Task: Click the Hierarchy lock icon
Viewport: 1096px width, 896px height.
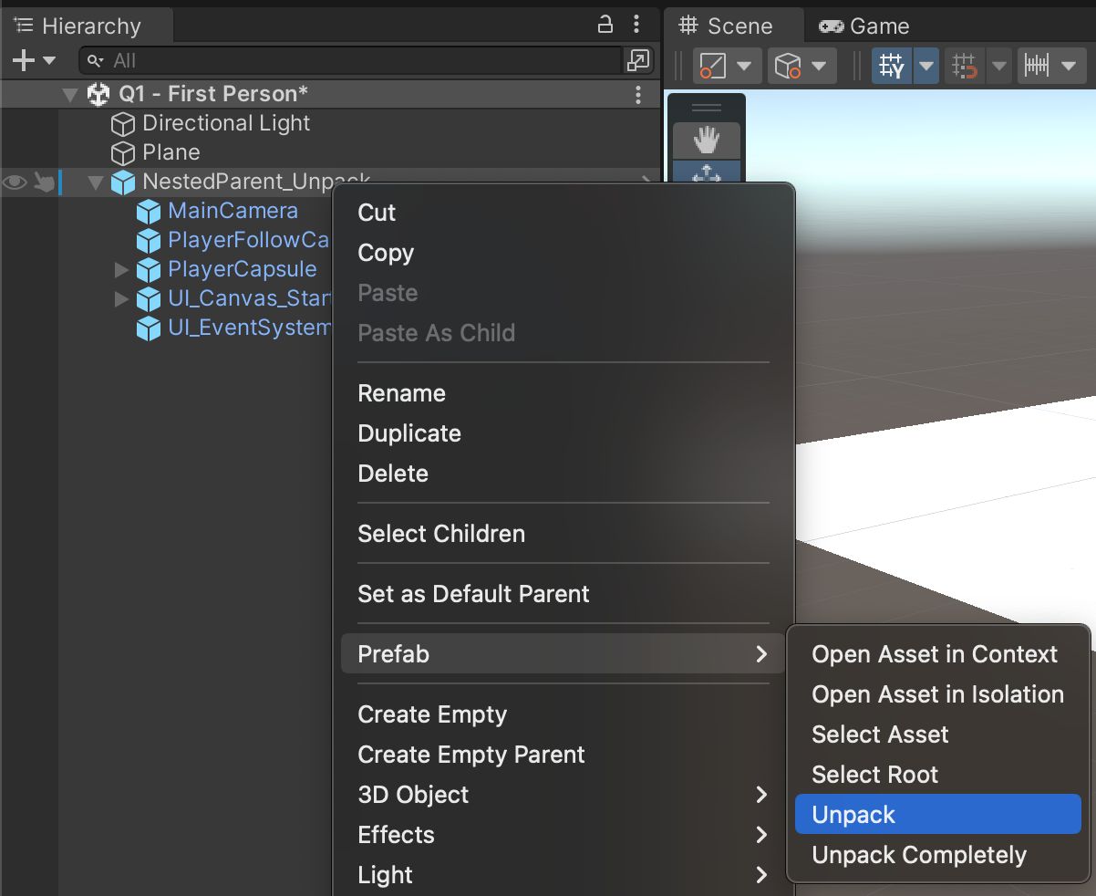Action: coord(605,25)
